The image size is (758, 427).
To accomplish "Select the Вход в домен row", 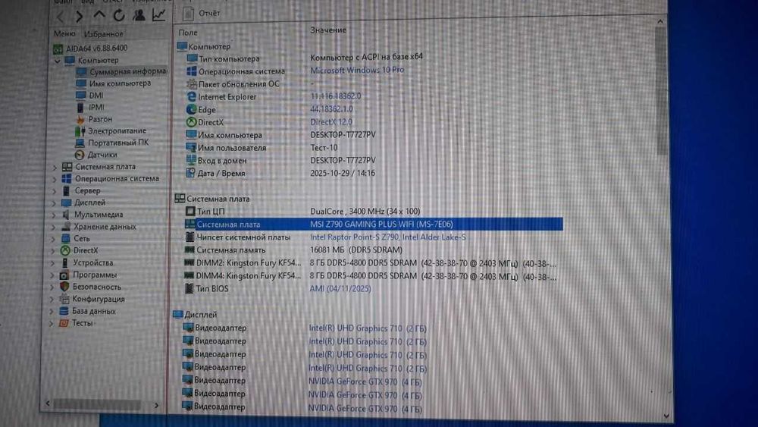I will point(280,161).
